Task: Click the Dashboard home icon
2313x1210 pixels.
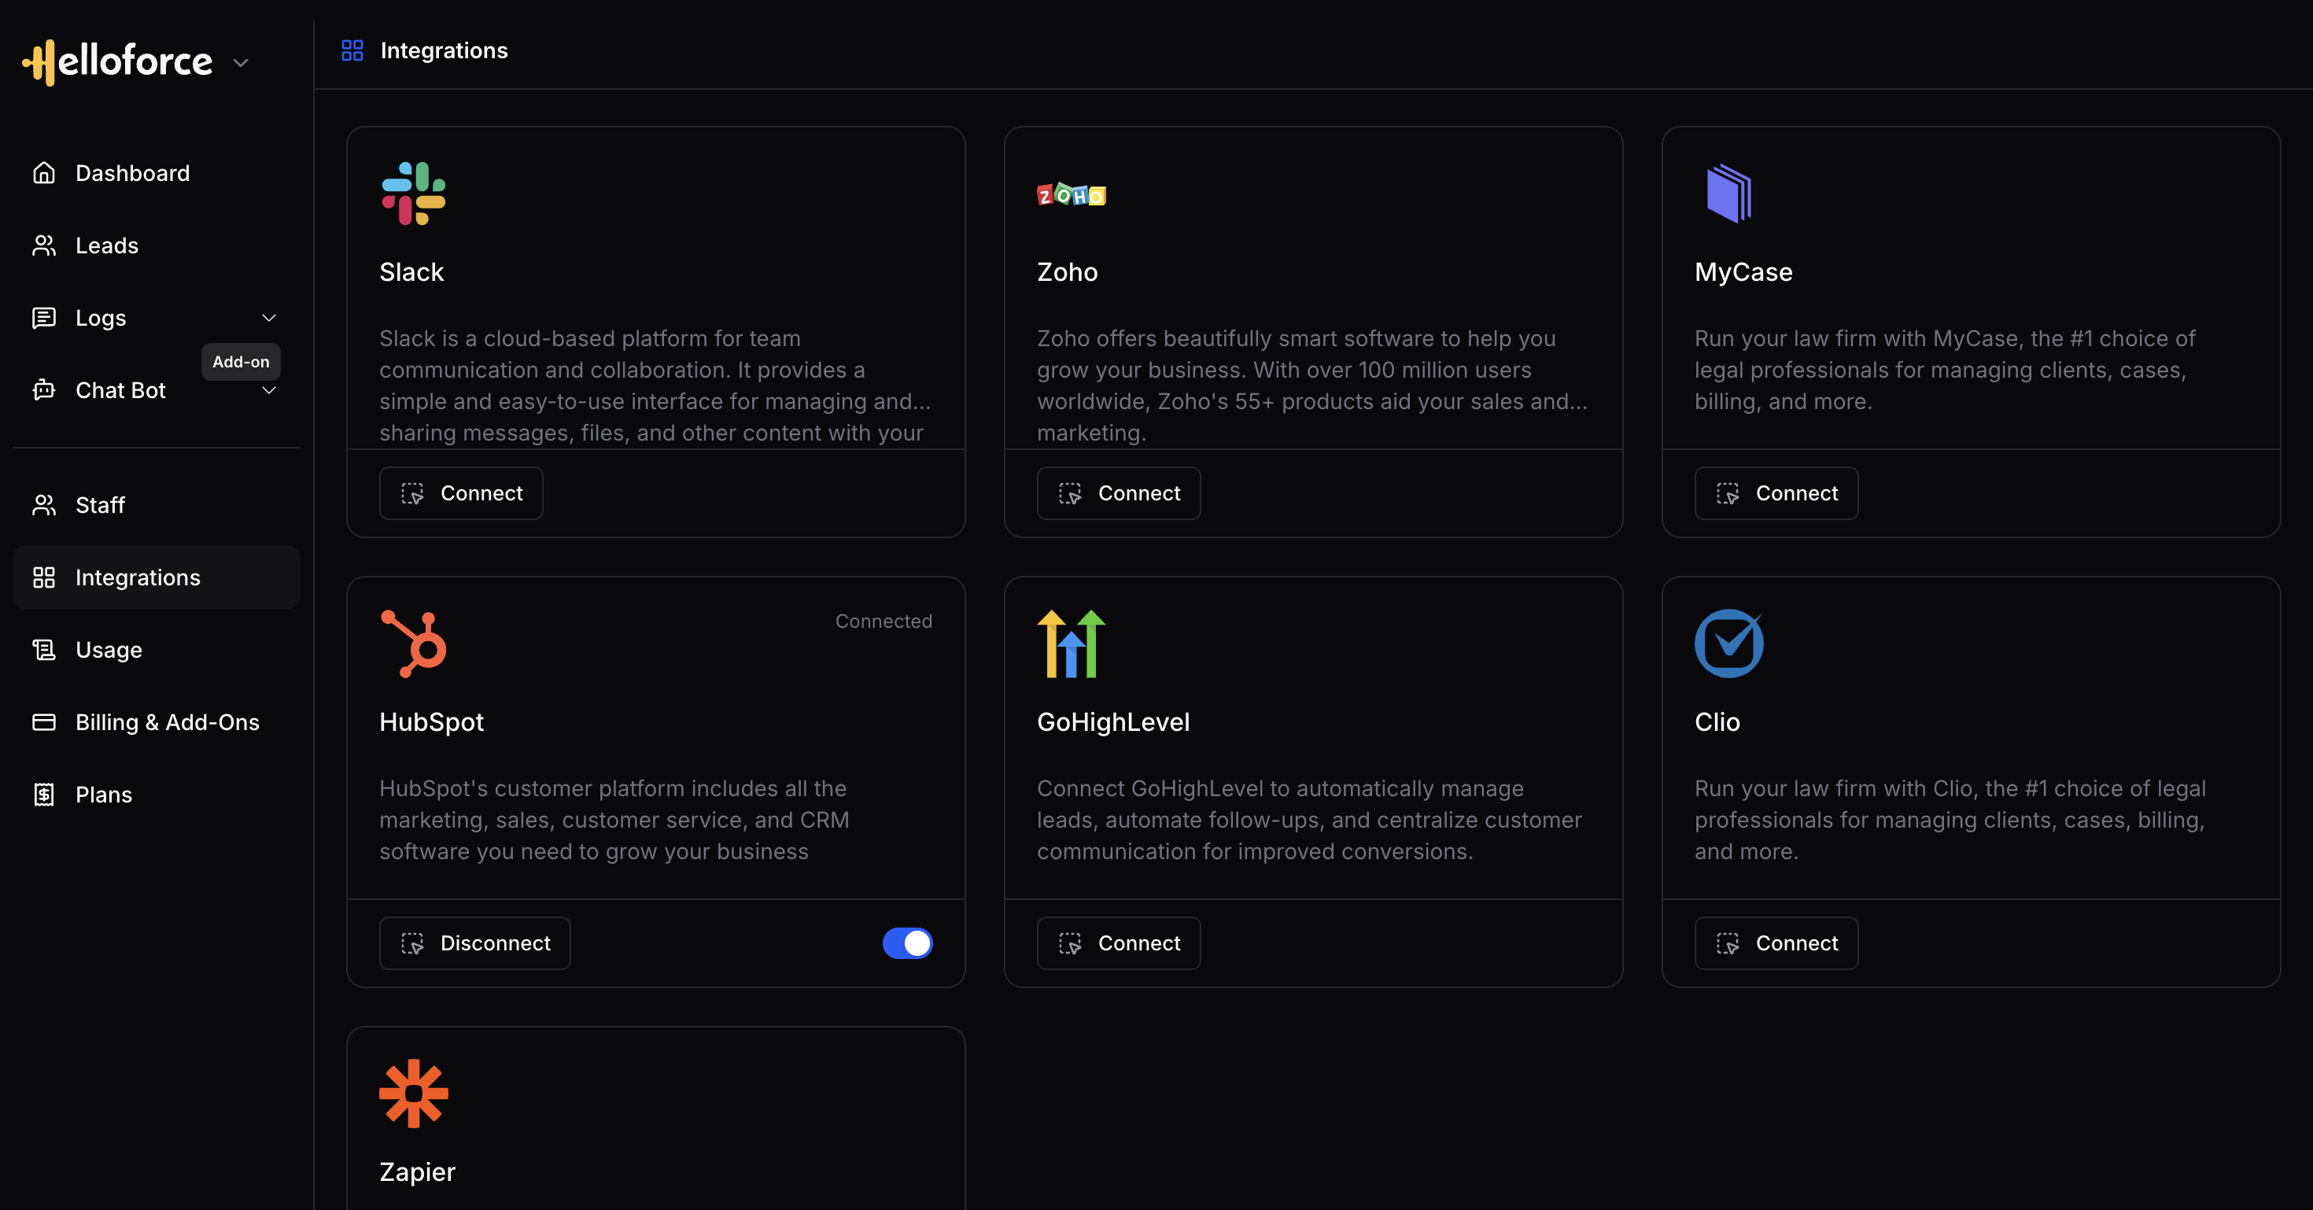Action: pos(44,172)
